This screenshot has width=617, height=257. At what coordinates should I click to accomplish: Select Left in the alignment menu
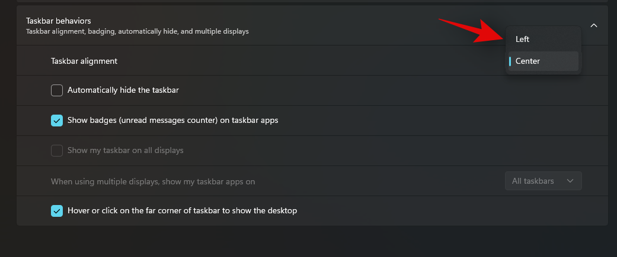pyautogui.click(x=523, y=40)
